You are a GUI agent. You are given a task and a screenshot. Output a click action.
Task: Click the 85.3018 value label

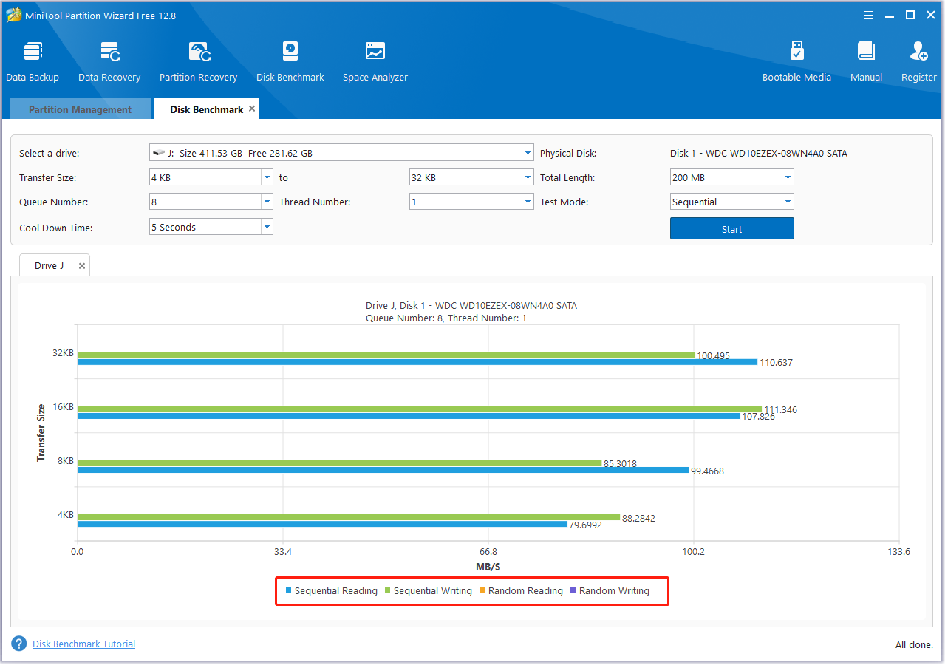click(x=620, y=464)
